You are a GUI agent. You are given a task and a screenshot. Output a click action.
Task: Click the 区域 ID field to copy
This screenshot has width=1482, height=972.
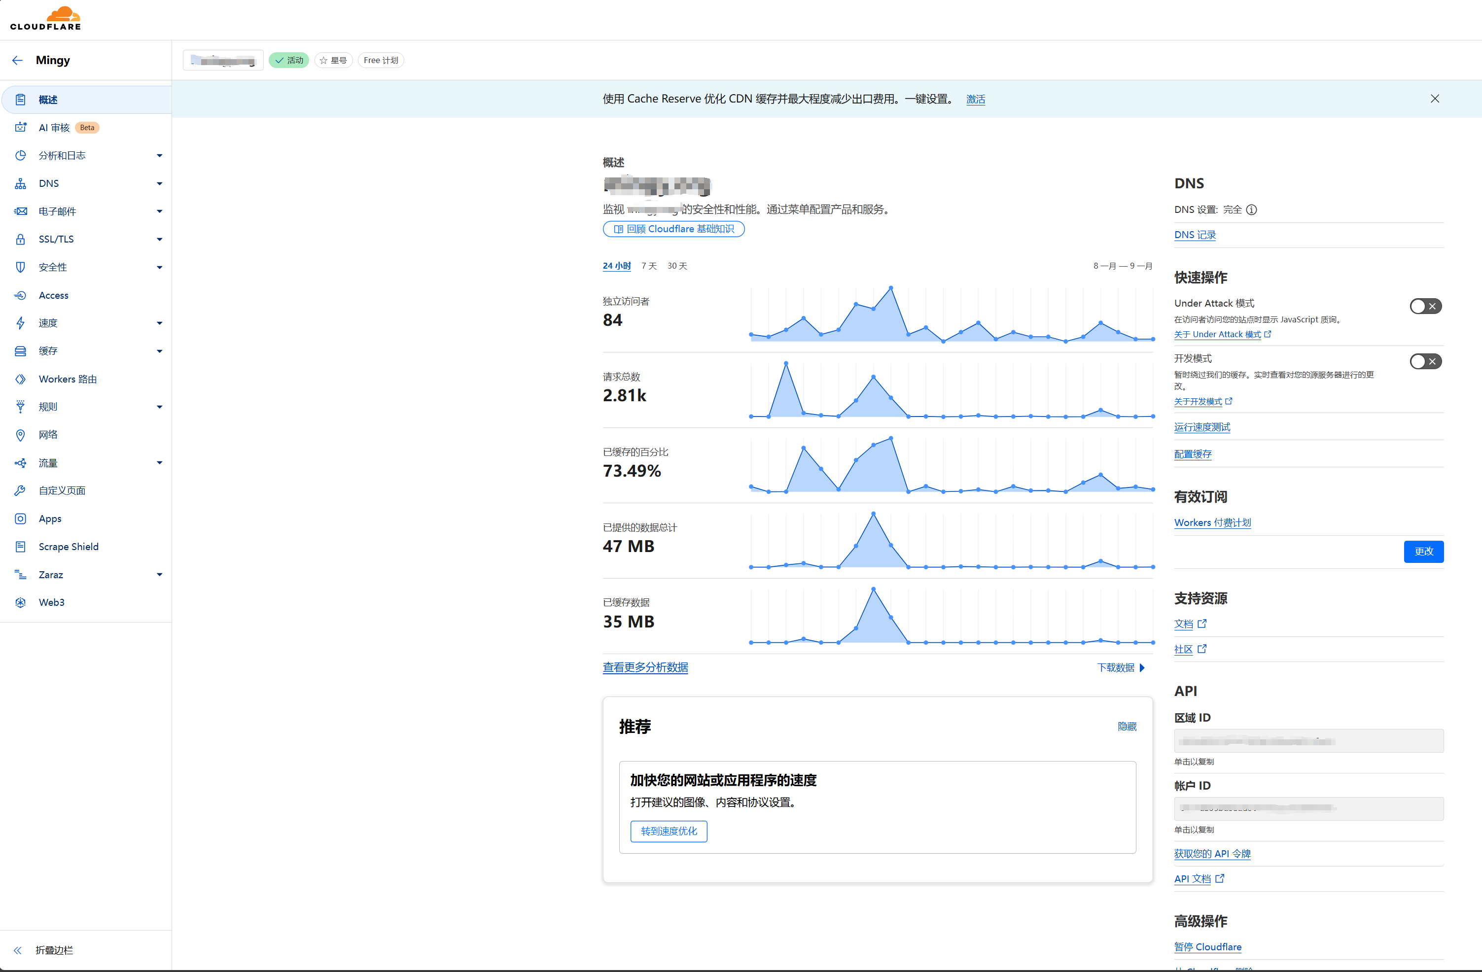pyautogui.click(x=1308, y=741)
